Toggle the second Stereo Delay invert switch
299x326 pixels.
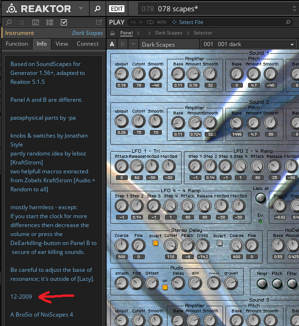click(x=219, y=243)
